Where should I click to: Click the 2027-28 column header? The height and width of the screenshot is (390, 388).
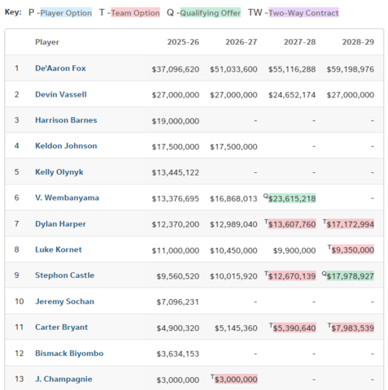coord(299,42)
